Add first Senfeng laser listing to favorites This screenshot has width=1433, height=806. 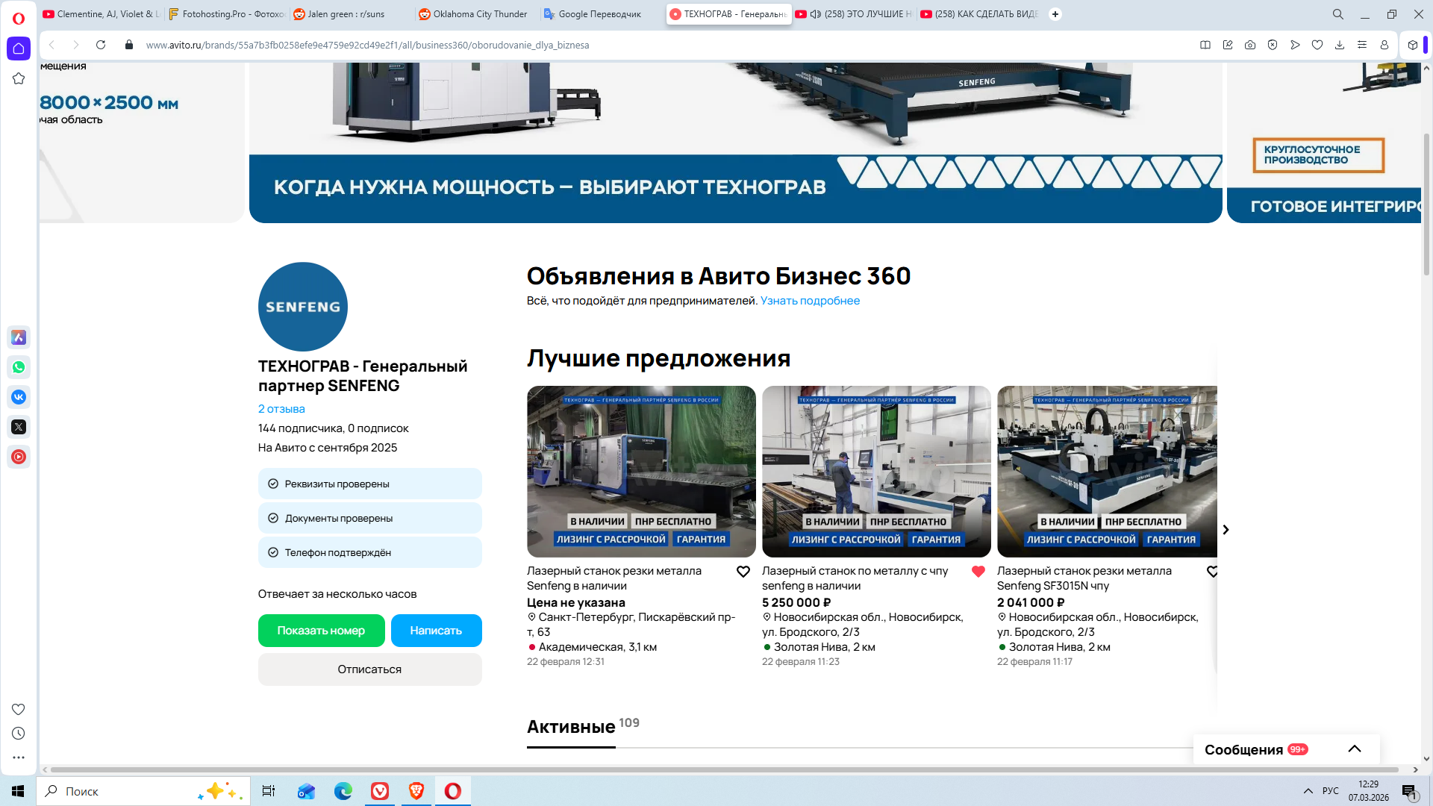pyautogui.click(x=743, y=572)
